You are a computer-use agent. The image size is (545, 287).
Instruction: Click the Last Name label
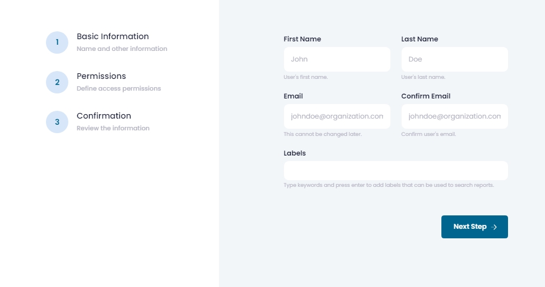point(420,39)
